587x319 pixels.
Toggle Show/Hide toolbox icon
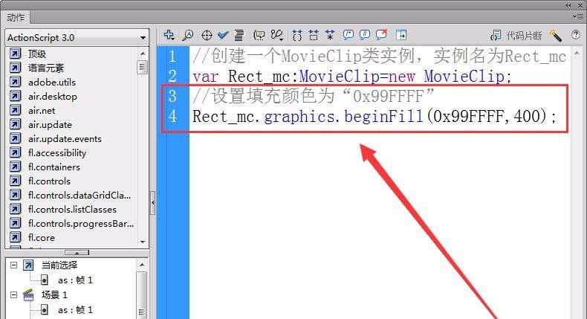click(x=401, y=35)
